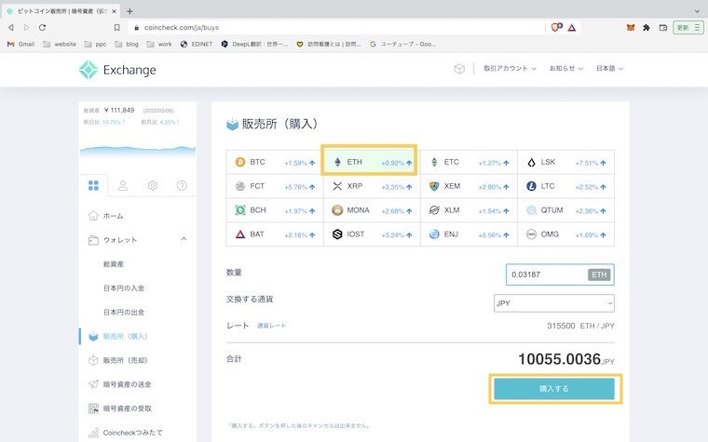Click the cube icon in header
The height and width of the screenshot is (442, 708).
pos(459,69)
